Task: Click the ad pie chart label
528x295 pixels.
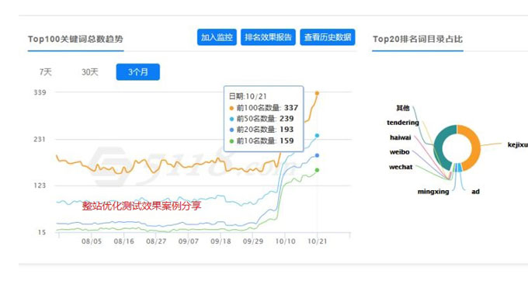Action: (475, 192)
